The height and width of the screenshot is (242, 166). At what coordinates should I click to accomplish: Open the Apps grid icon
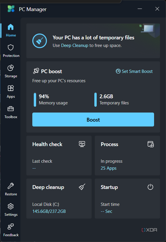(x=11, y=88)
